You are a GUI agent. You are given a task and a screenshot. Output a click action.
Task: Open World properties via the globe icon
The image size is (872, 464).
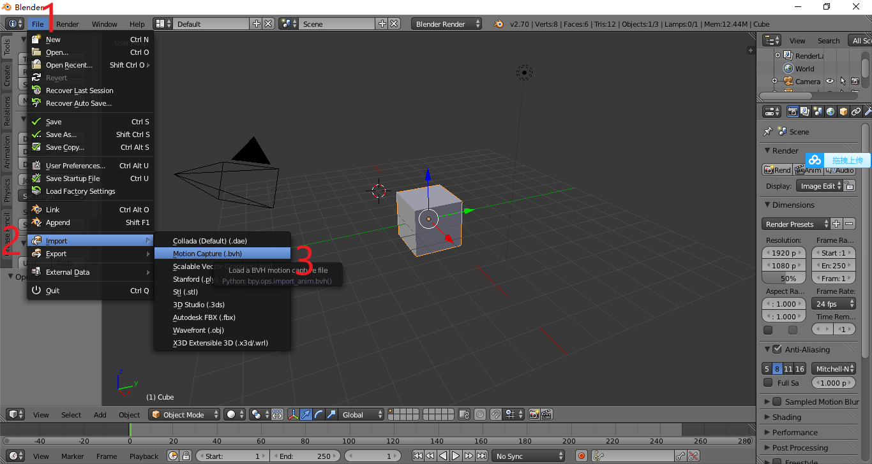pos(831,111)
